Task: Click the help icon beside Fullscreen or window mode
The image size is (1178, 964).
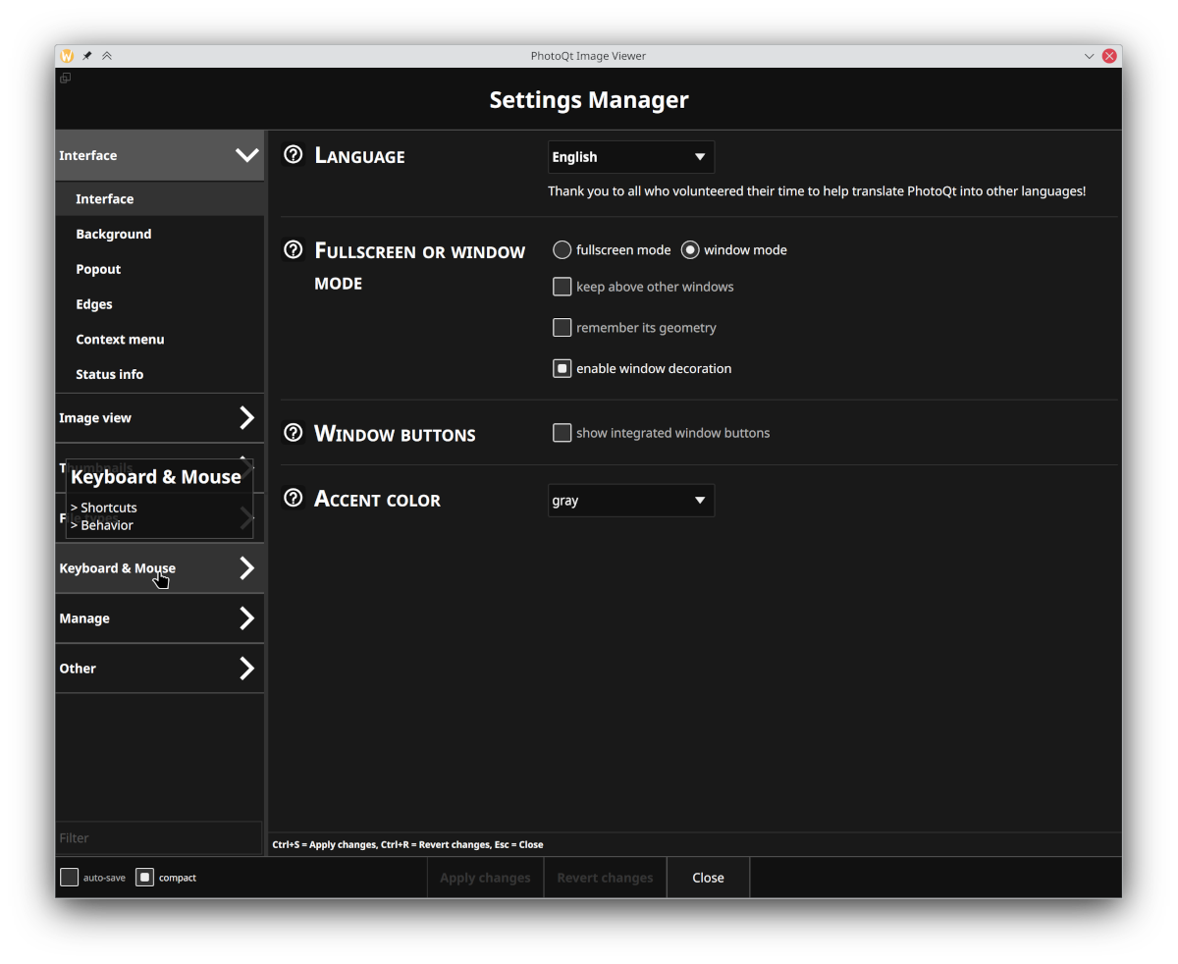Action: tap(293, 250)
